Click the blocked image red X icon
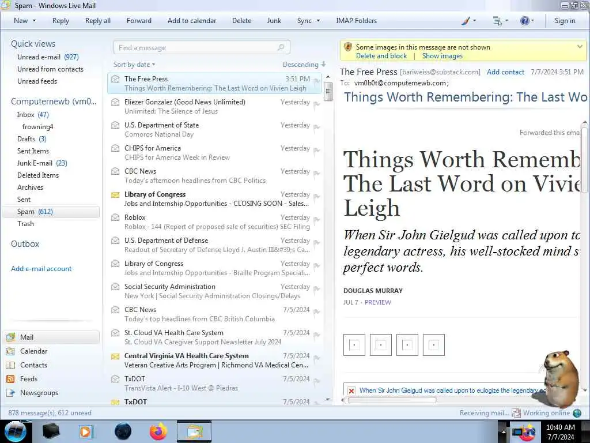Image resolution: width=590 pixels, height=443 pixels. 351,391
